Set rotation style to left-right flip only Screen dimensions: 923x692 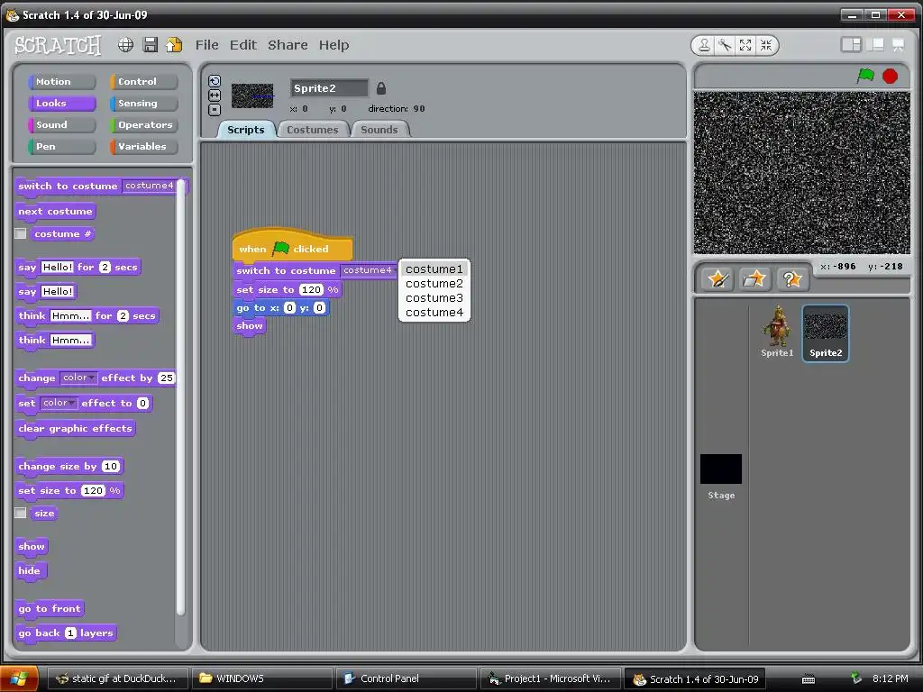click(215, 96)
